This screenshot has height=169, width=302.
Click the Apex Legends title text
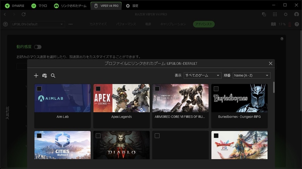click(x=122, y=117)
